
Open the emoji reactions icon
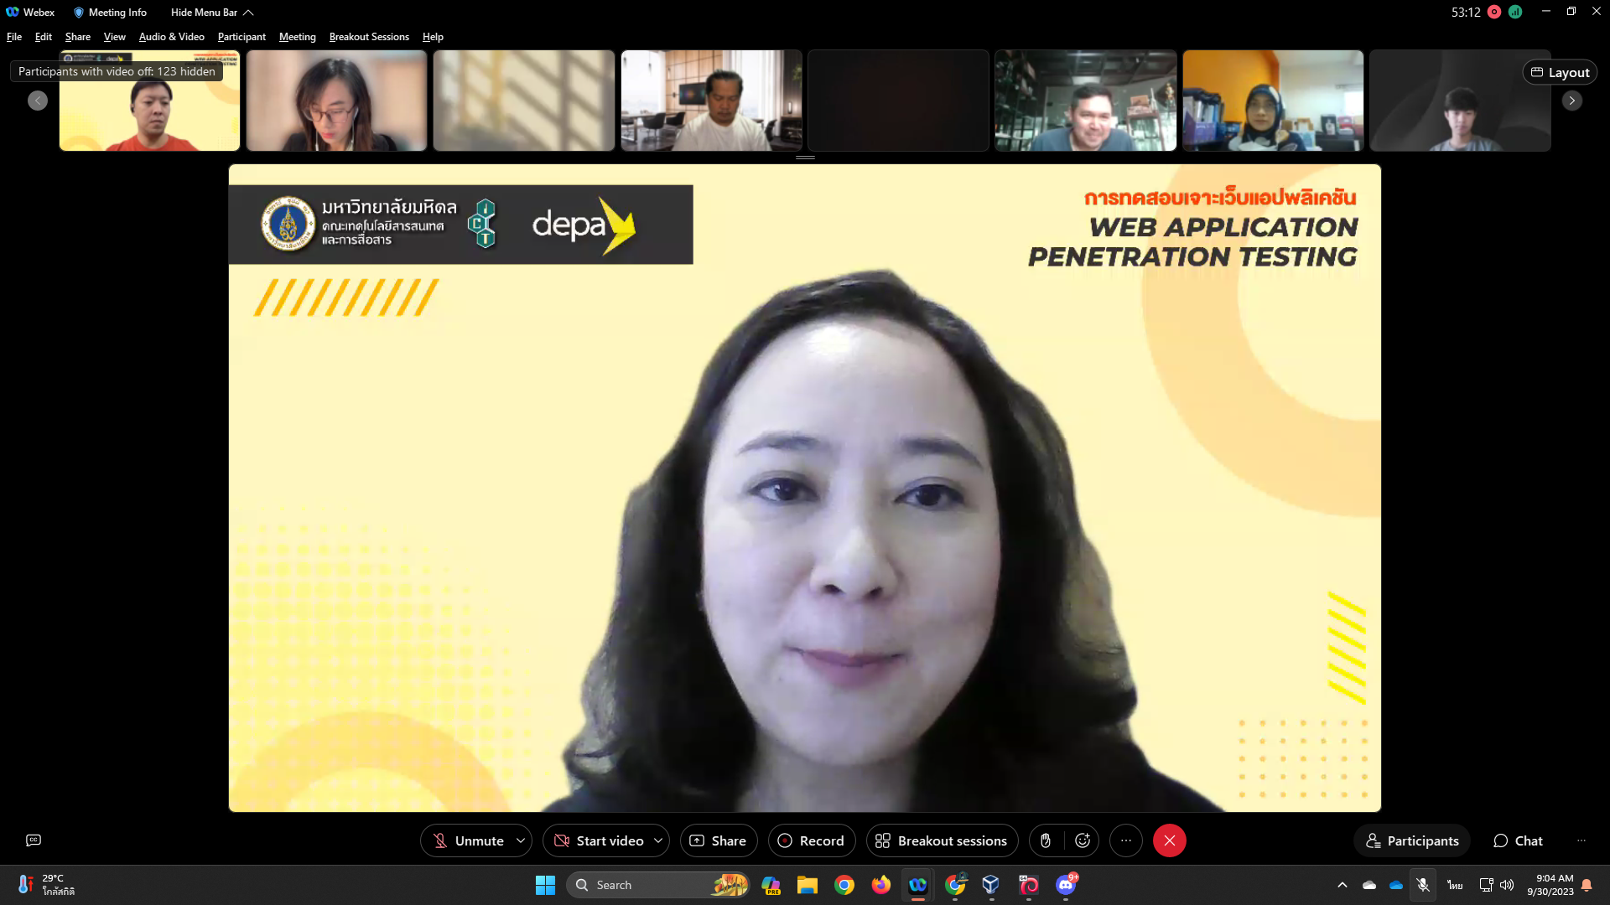coord(1083,840)
